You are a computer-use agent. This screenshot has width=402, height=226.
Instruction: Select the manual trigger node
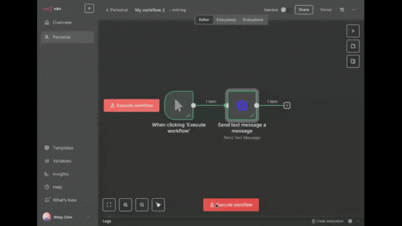[x=178, y=105]
